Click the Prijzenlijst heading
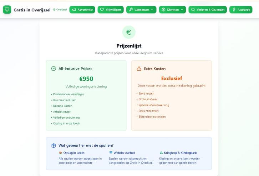Viewport: 259px width, 176px height. (129, 46)
